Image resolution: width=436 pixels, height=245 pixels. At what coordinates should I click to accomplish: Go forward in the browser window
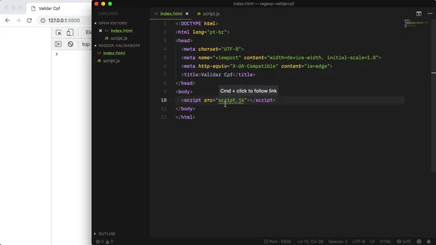pyautogui.click(x=18, y=20)
